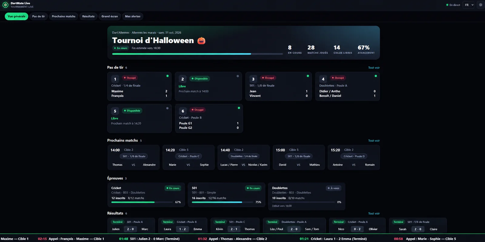Viewport: 485px width, 242px height.
Task: Click the Occupé badge on target 4
Action: coord(338,78)
